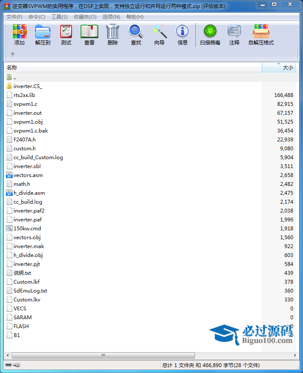Select file inverter.paf2
Image resolution: width=303 pixels, height=373 pixels.
click(x=29, y=210)
